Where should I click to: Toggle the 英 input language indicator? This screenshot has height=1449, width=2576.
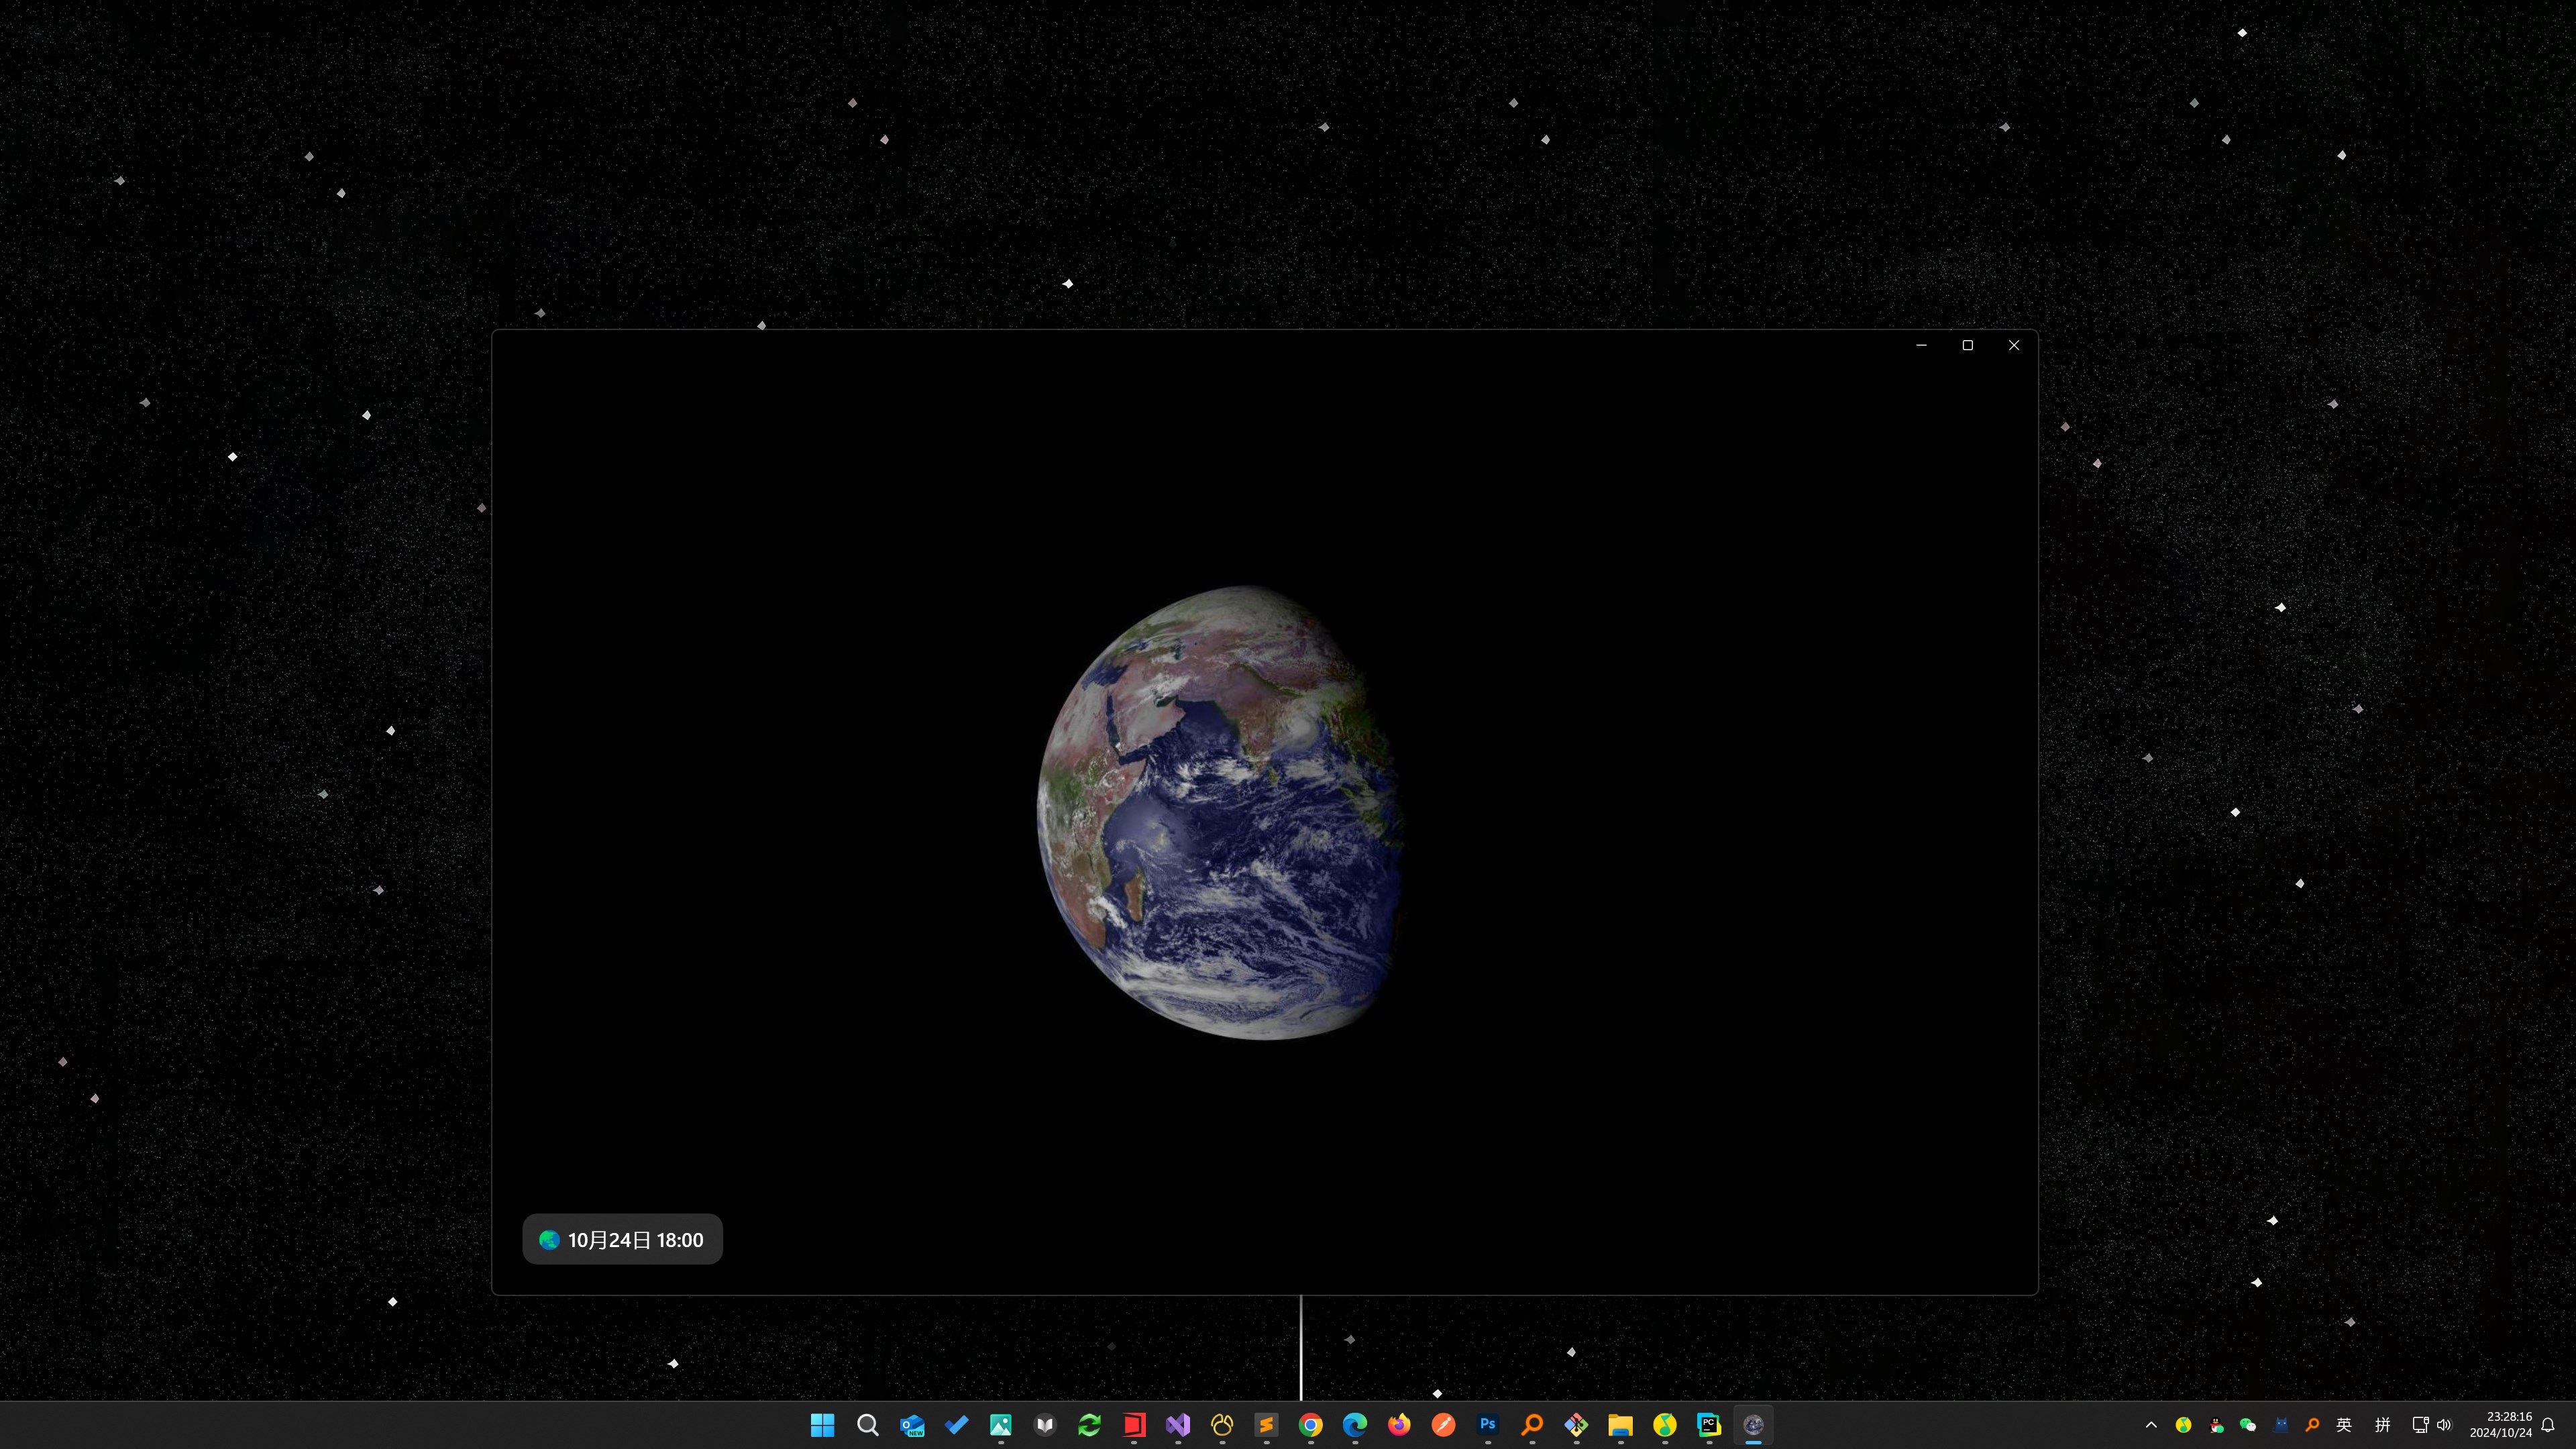[2343, 1425]
